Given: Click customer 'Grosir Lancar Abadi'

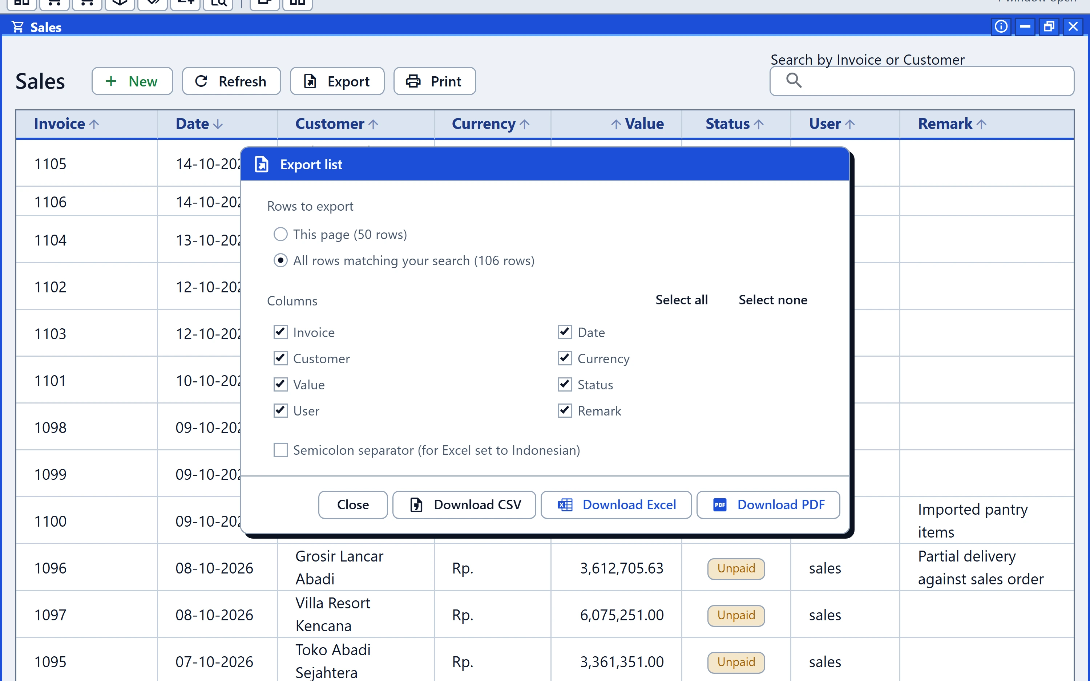Looking at the screenshot, I should point(339,567).
